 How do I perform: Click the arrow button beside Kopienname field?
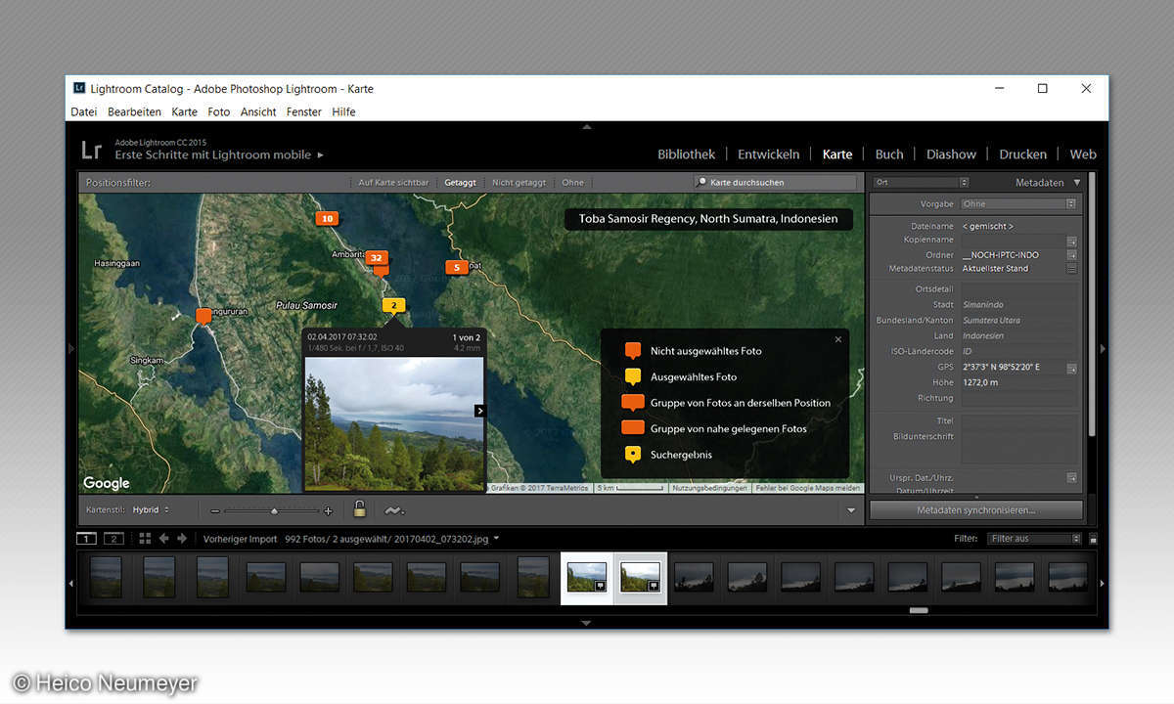1071,241
